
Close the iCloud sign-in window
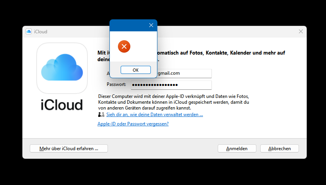(x=300, y=32)
